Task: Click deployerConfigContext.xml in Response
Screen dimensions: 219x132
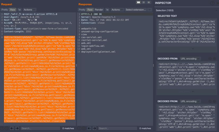Action: tap(98, 52)
